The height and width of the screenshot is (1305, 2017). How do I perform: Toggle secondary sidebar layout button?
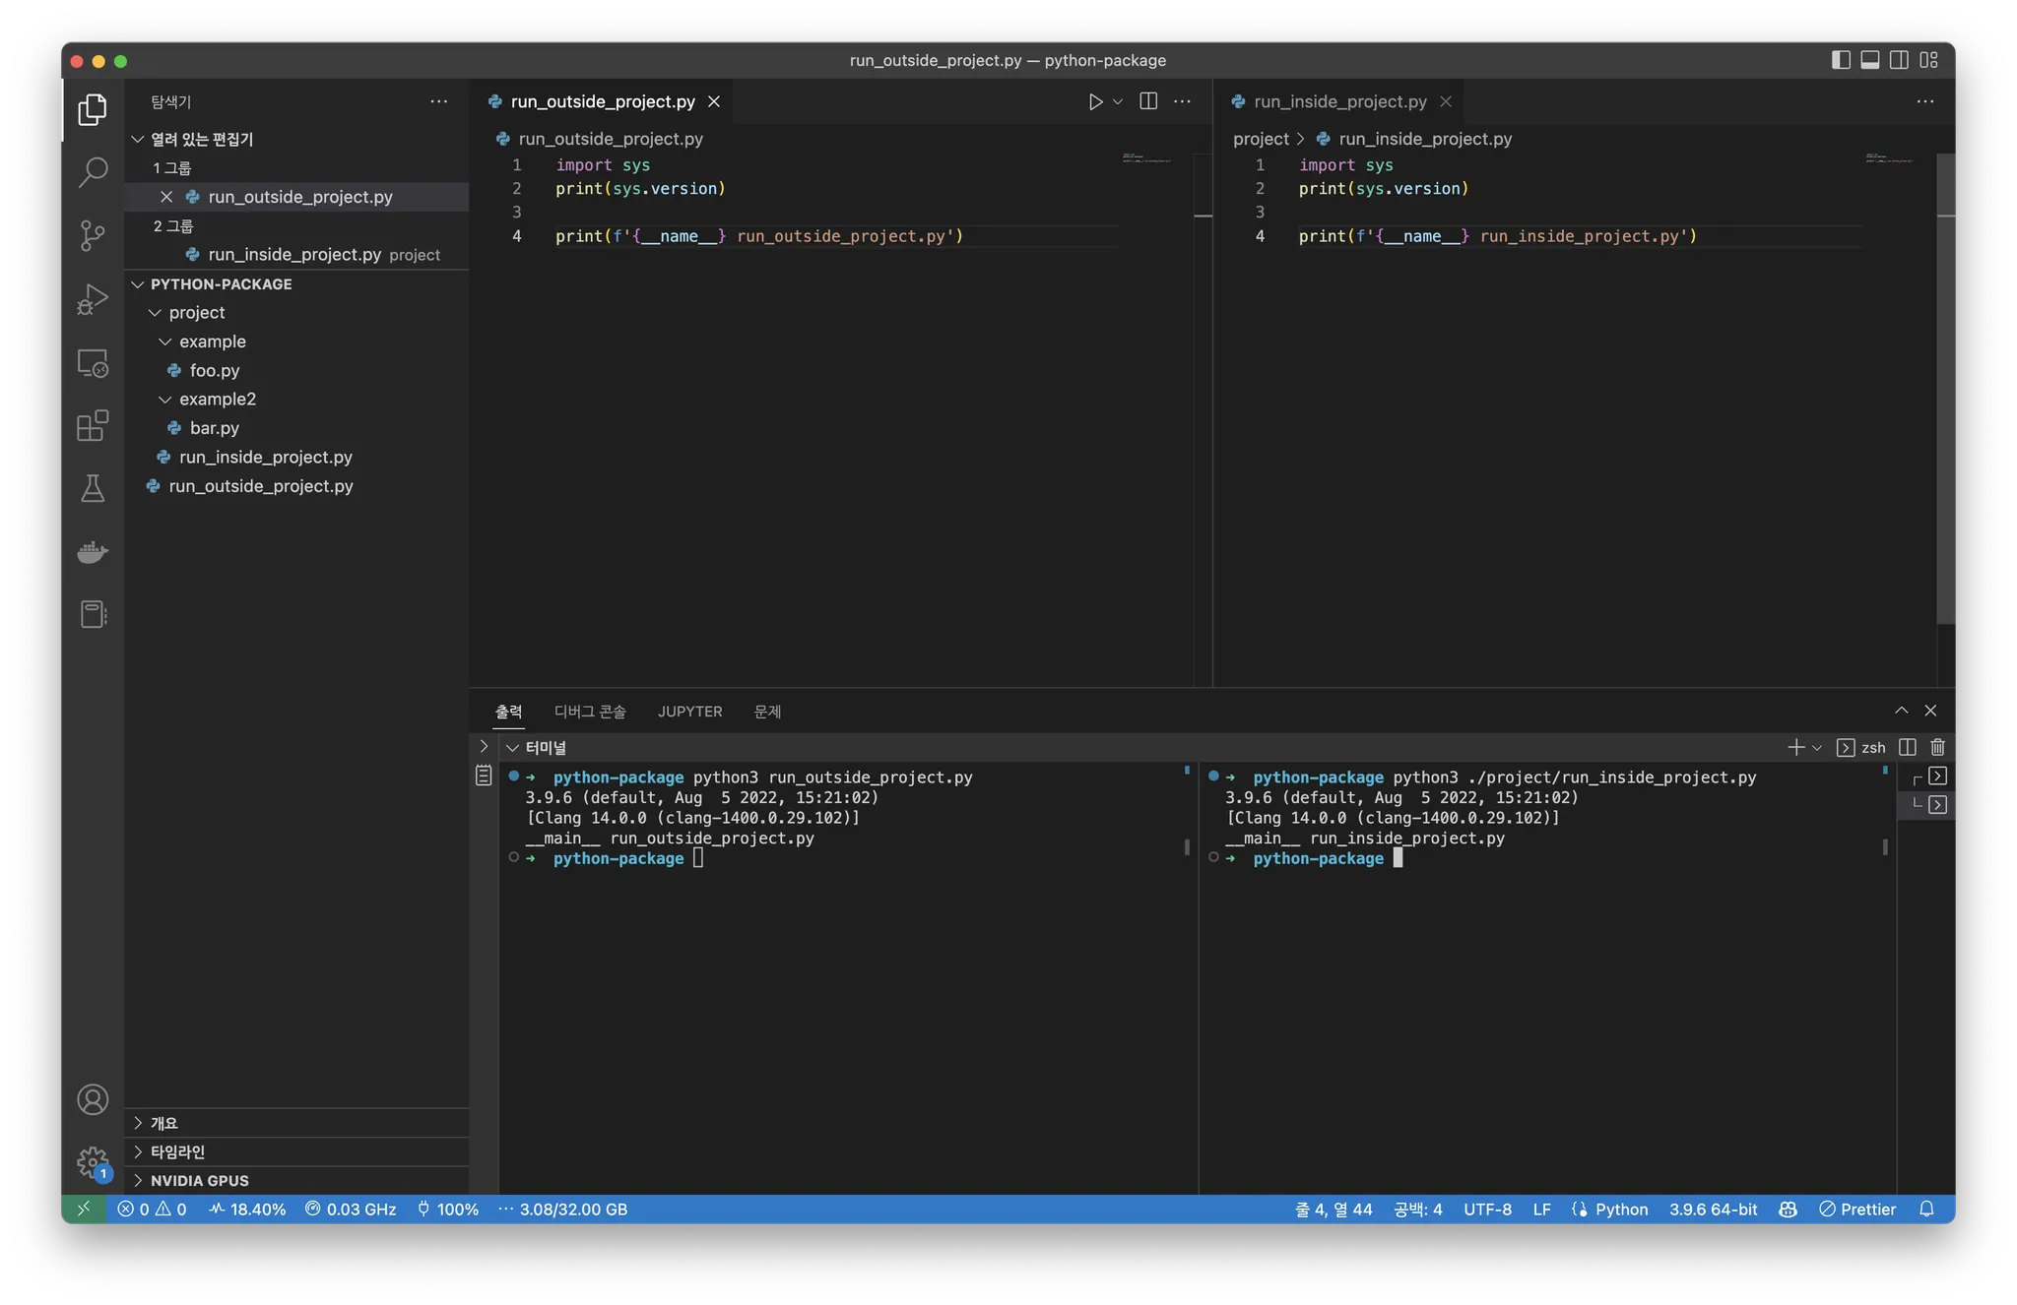(x=1899, y=60)
